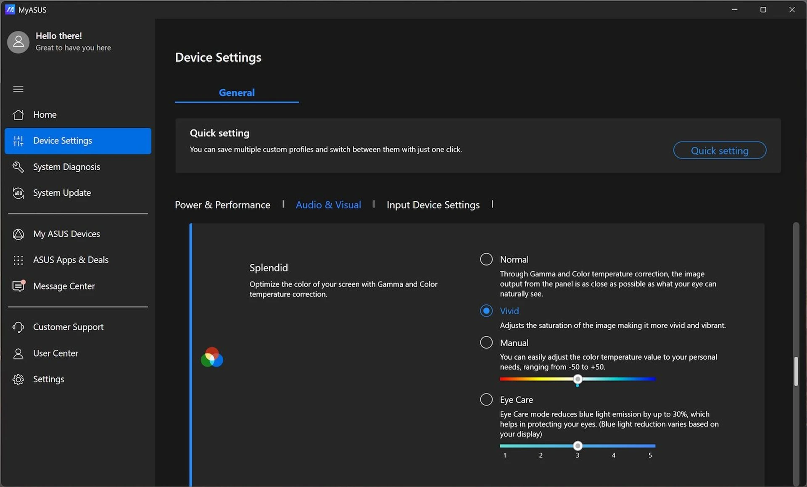Open ASUS Apps & Deals page

[x=78, y=260]
